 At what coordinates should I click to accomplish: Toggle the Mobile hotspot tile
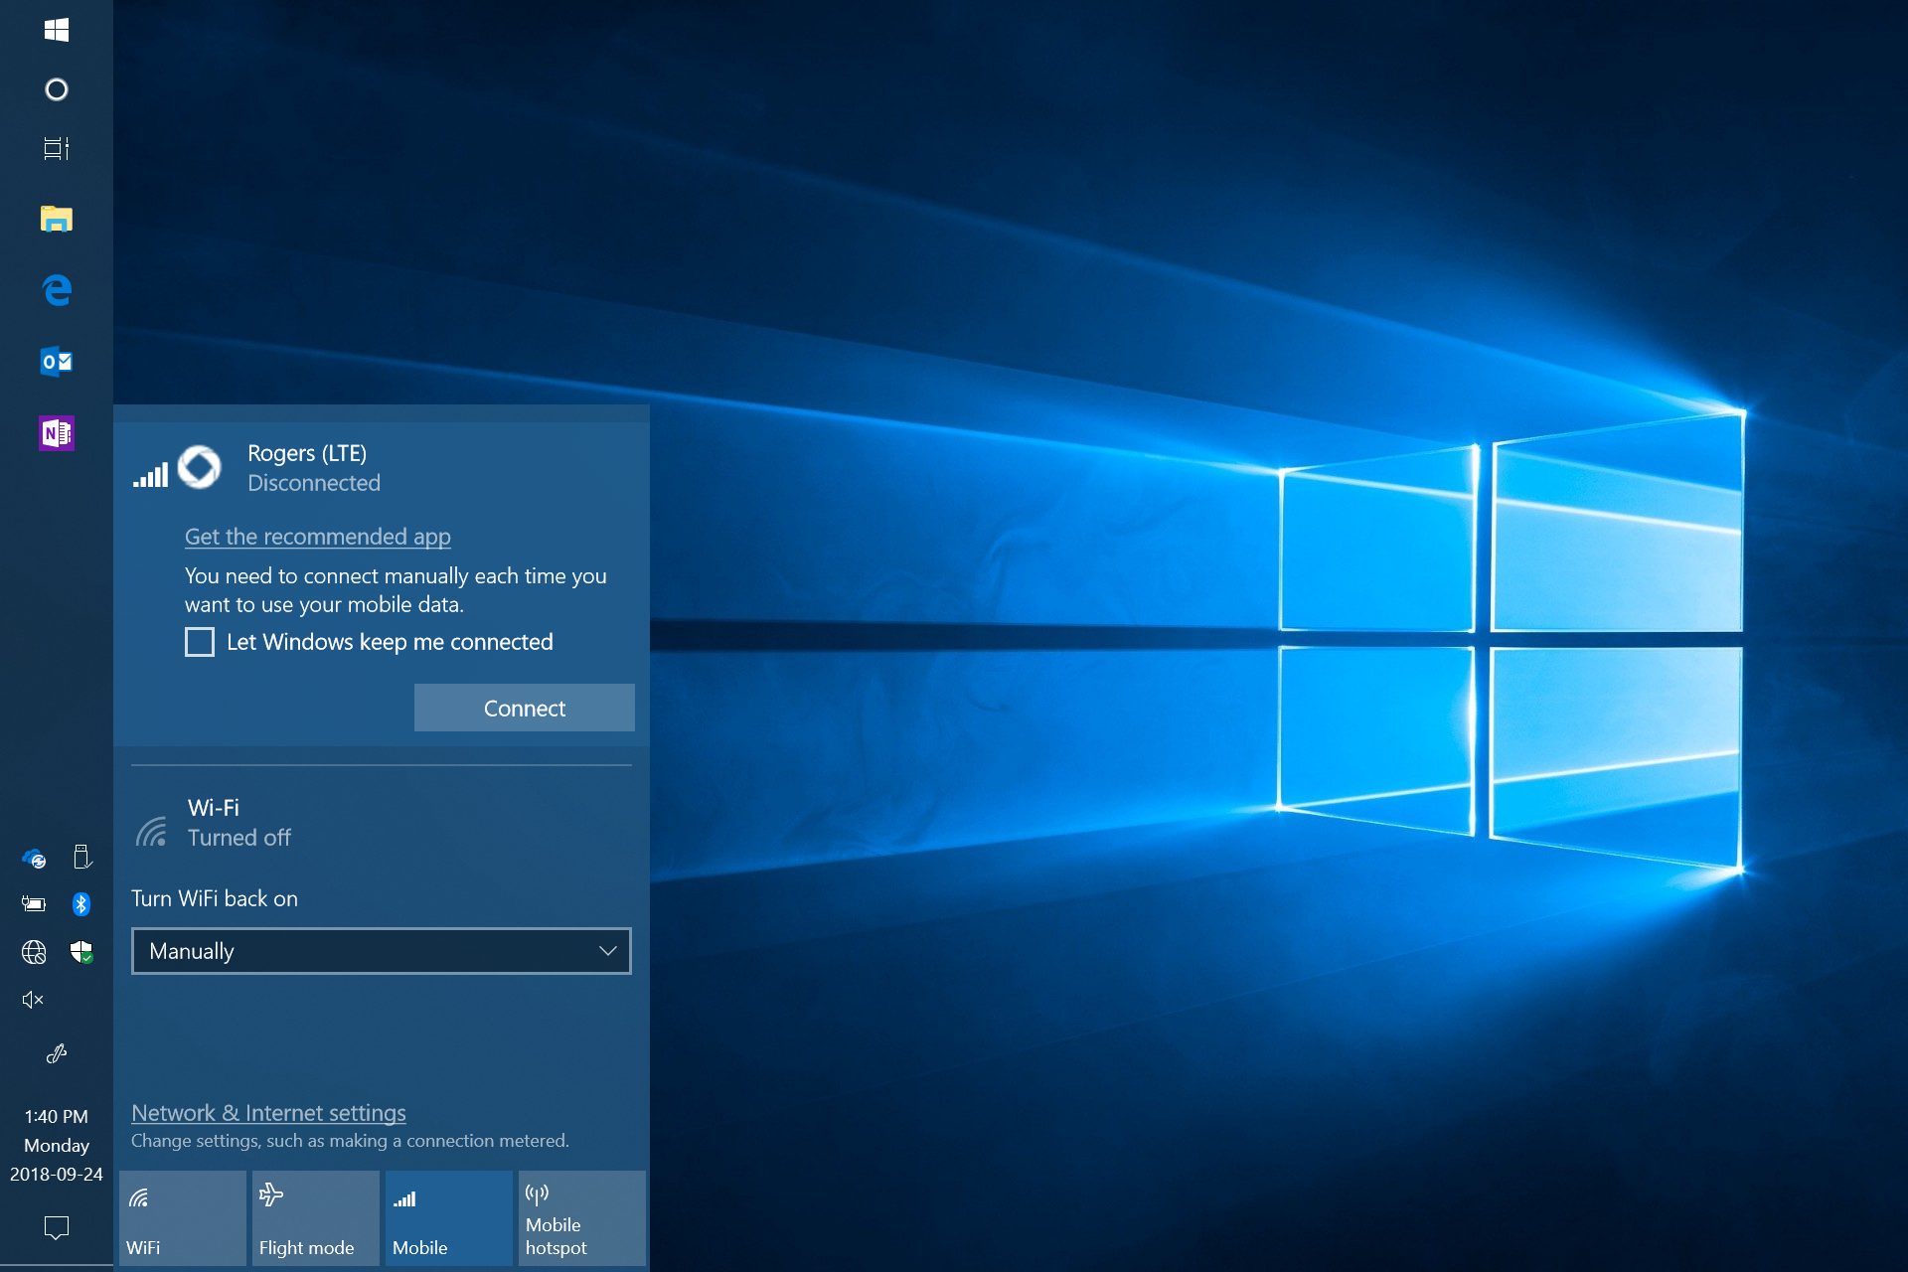582,1218
